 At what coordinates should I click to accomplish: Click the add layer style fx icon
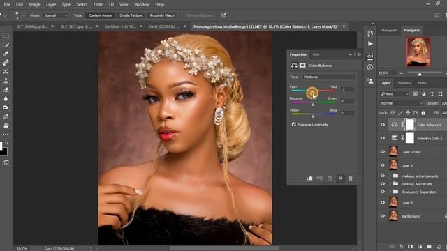point(401,247)
